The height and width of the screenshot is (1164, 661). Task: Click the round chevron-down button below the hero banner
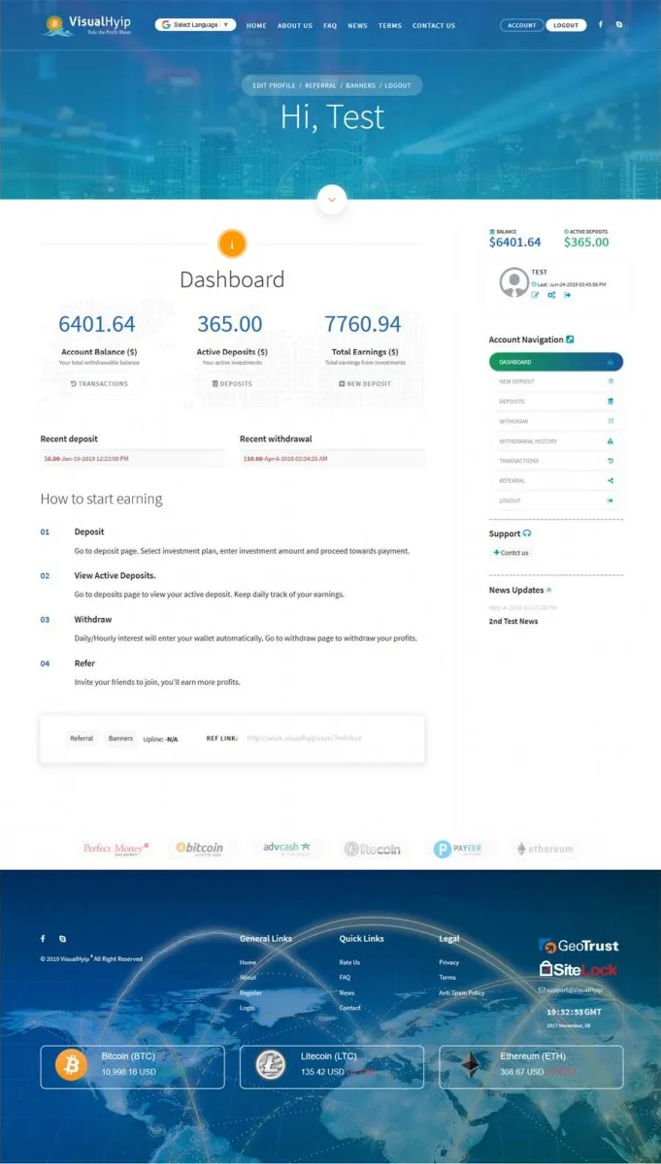331,199
